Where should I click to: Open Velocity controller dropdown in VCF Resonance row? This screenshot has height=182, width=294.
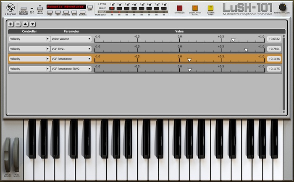coord(29,59)
